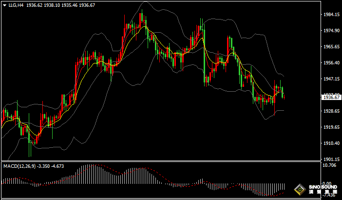Click the 1901.15 price axis label
The width and height of the screenshot is (342, 200).
[331, 159]
